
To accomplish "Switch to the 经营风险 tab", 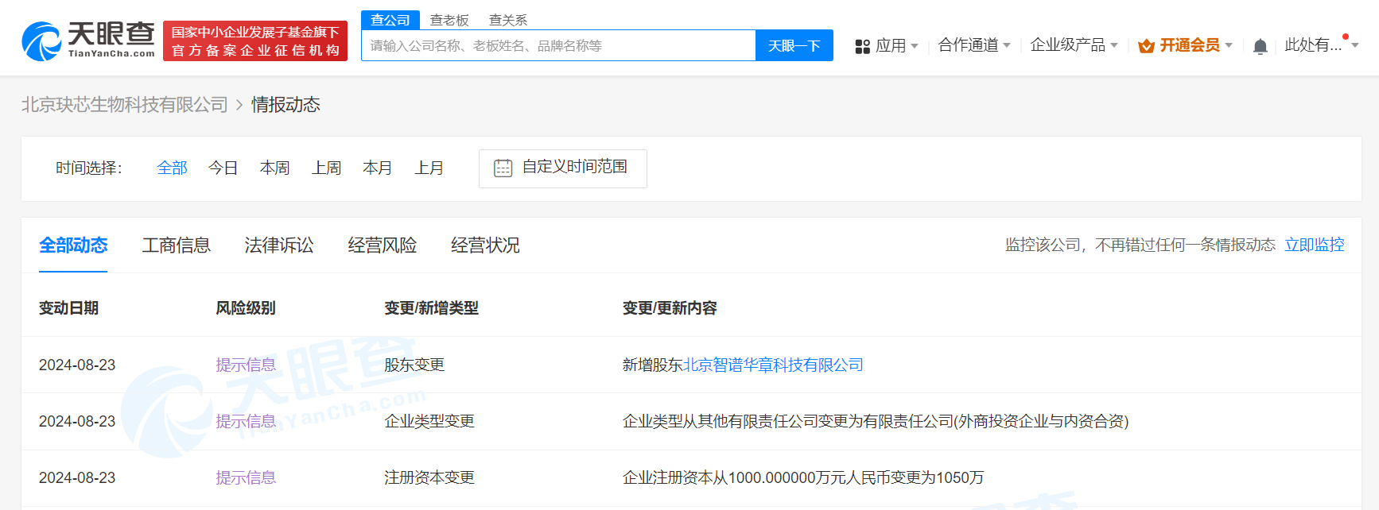I will (382, 245).
